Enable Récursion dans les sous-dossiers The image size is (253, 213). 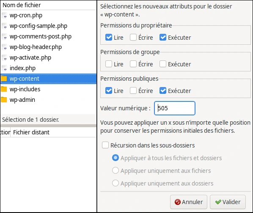(105, 145)
